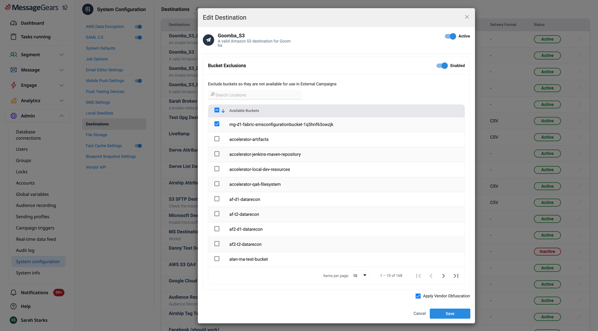Toggle the Mobile Push Settings switch
The width and height of the screenshot is (598, 331).
138,81
